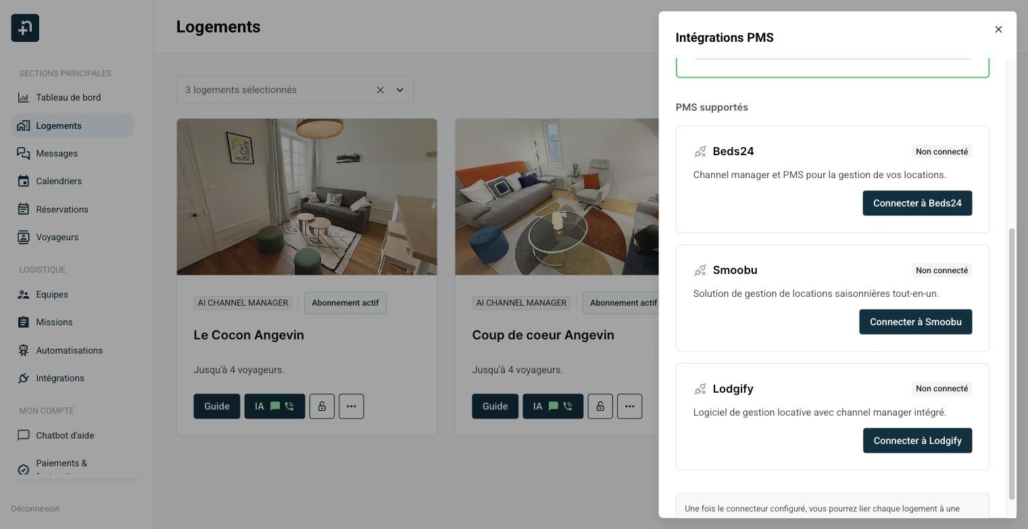
Task: Open lock settings for Le Cocon Angevin
Action: [x=322, y=406]
